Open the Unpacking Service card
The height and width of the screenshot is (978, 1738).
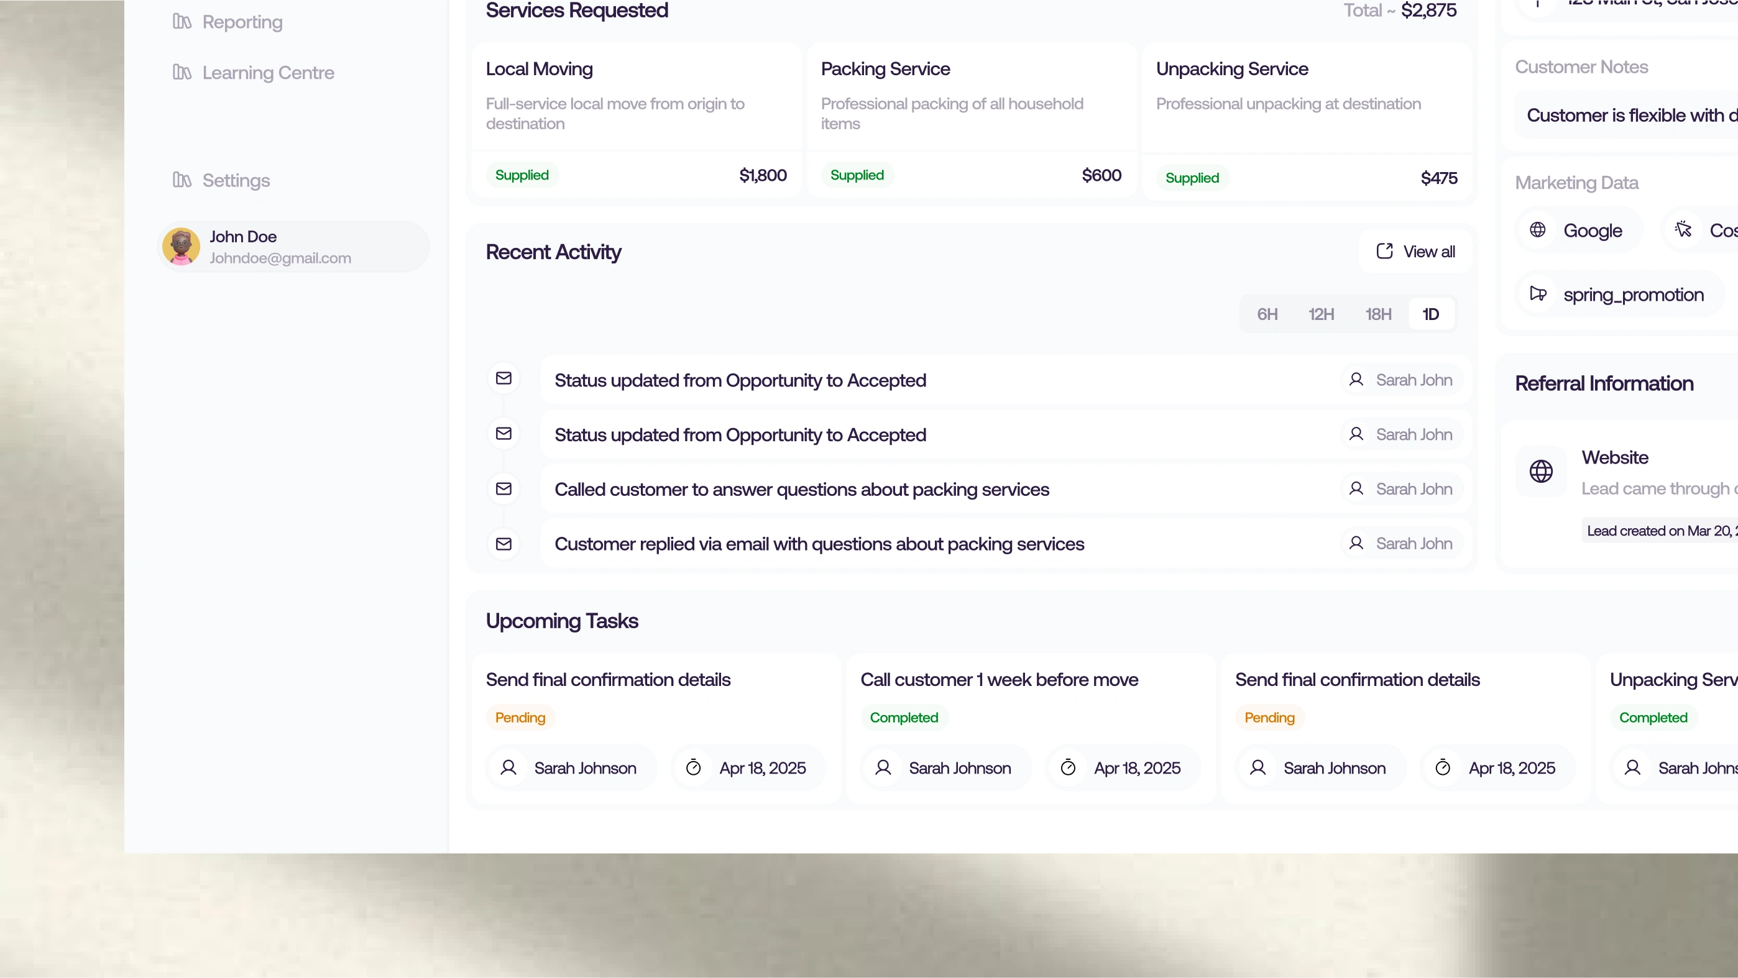1307,121
